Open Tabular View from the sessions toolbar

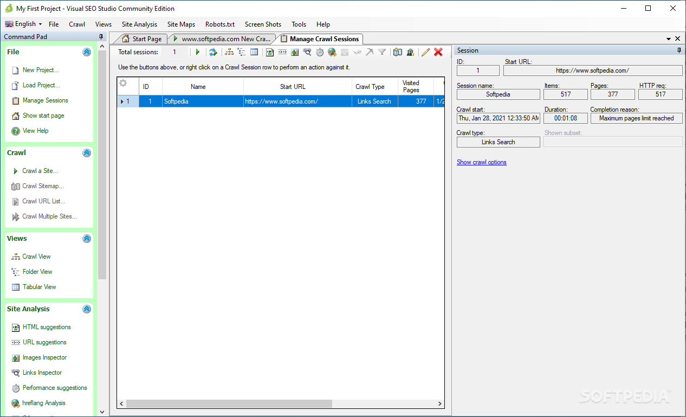[x=254, y=52]
